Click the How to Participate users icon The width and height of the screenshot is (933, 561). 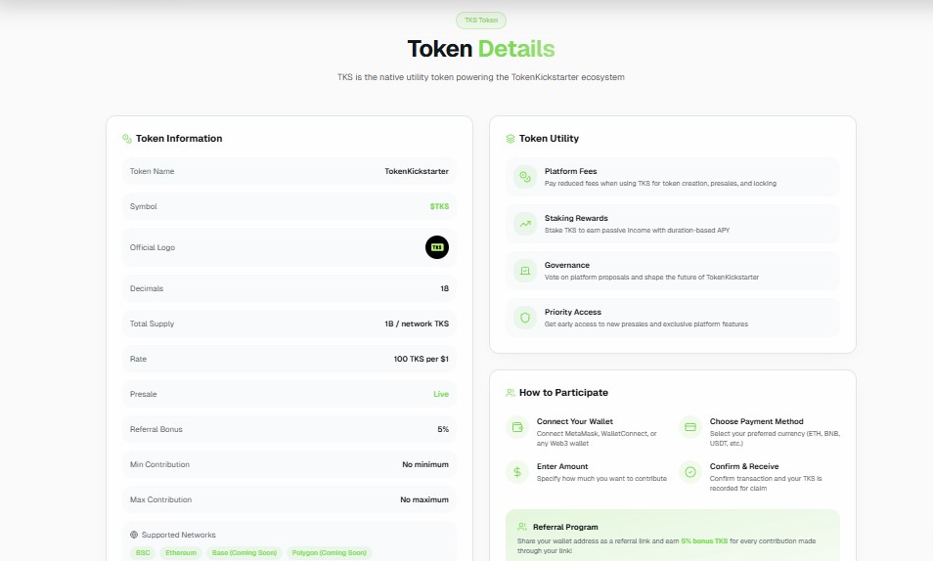tap(510, 393)
